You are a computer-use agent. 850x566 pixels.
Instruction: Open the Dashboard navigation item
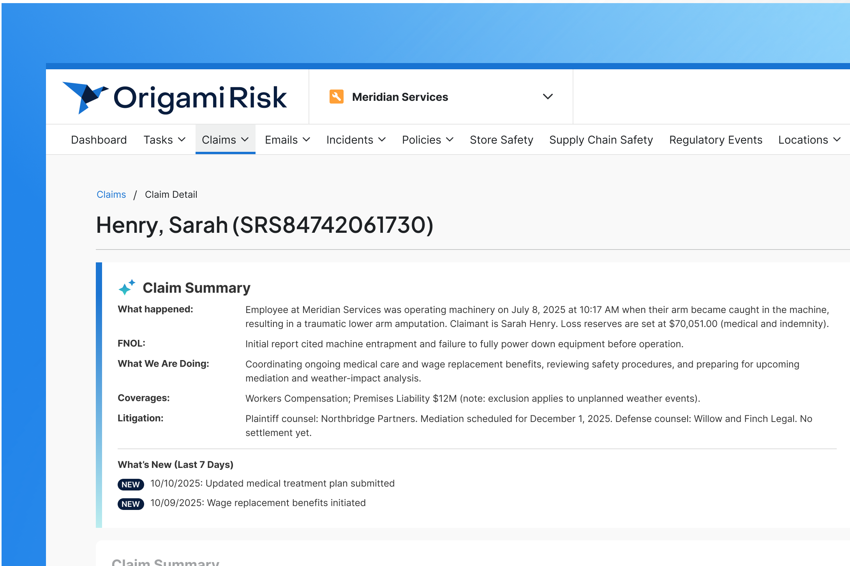99,139
